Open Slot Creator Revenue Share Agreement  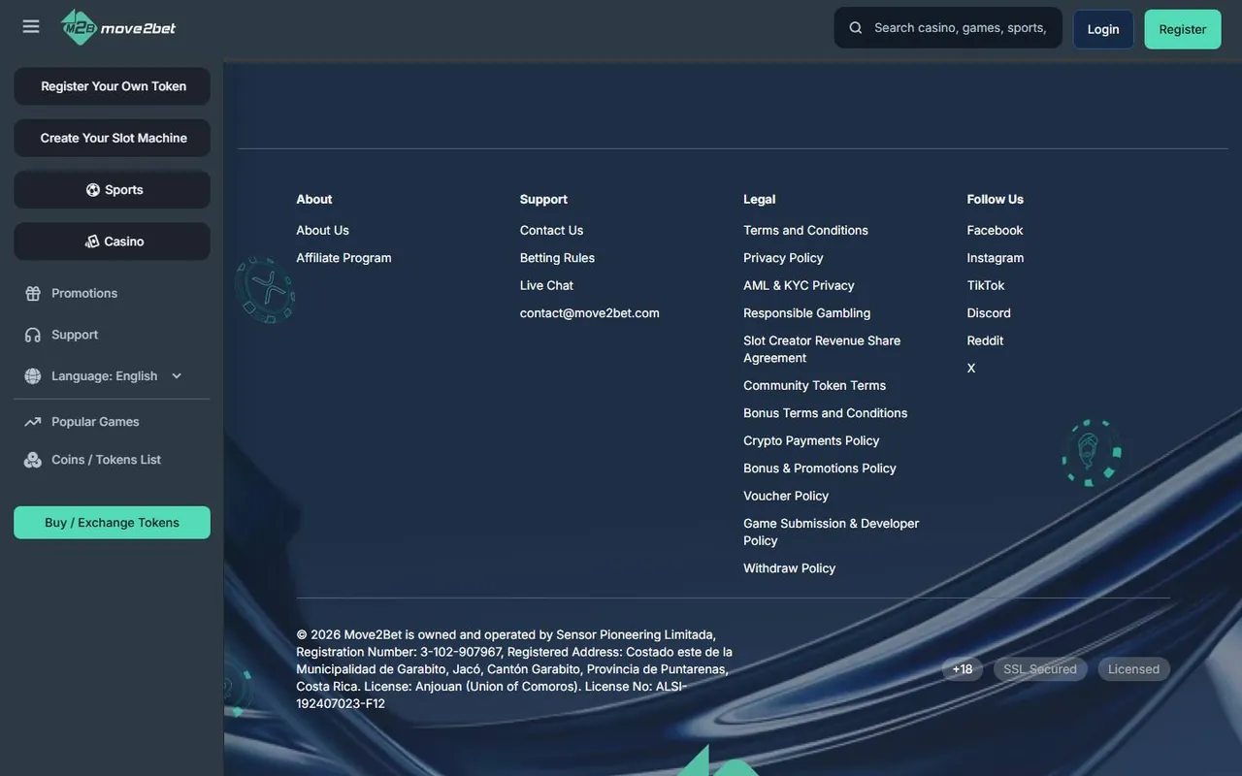click(822, 349)
